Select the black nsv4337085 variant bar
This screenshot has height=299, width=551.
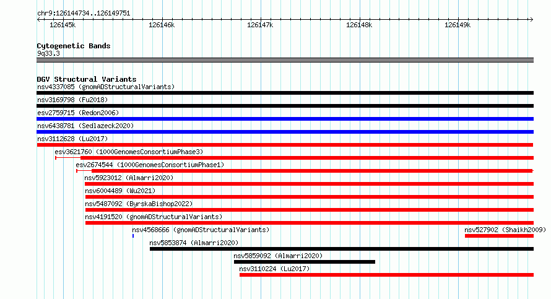[285, 93]
